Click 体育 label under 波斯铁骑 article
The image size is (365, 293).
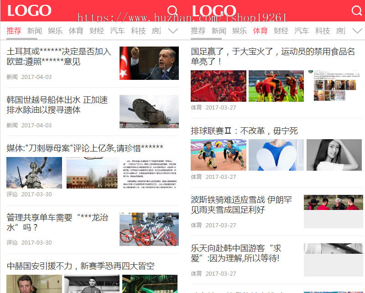click(196, 225)
